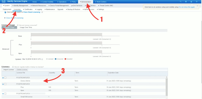Open pxGrid Services
Image resolution: width=202 pixels, height=99 pixels.
click(x=77, y=6)
